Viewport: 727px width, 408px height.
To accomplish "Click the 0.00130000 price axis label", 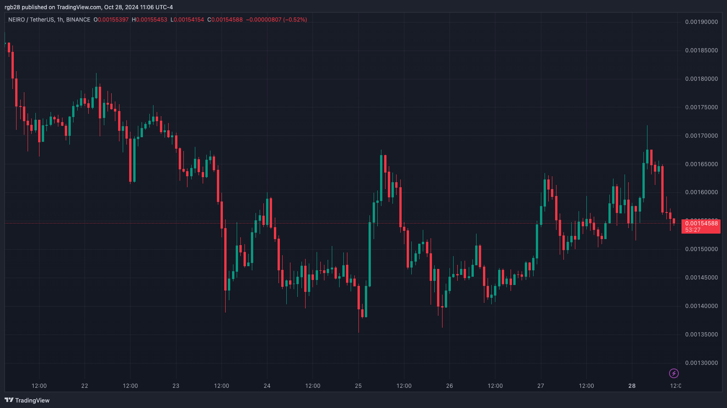I will click(701, 363).
